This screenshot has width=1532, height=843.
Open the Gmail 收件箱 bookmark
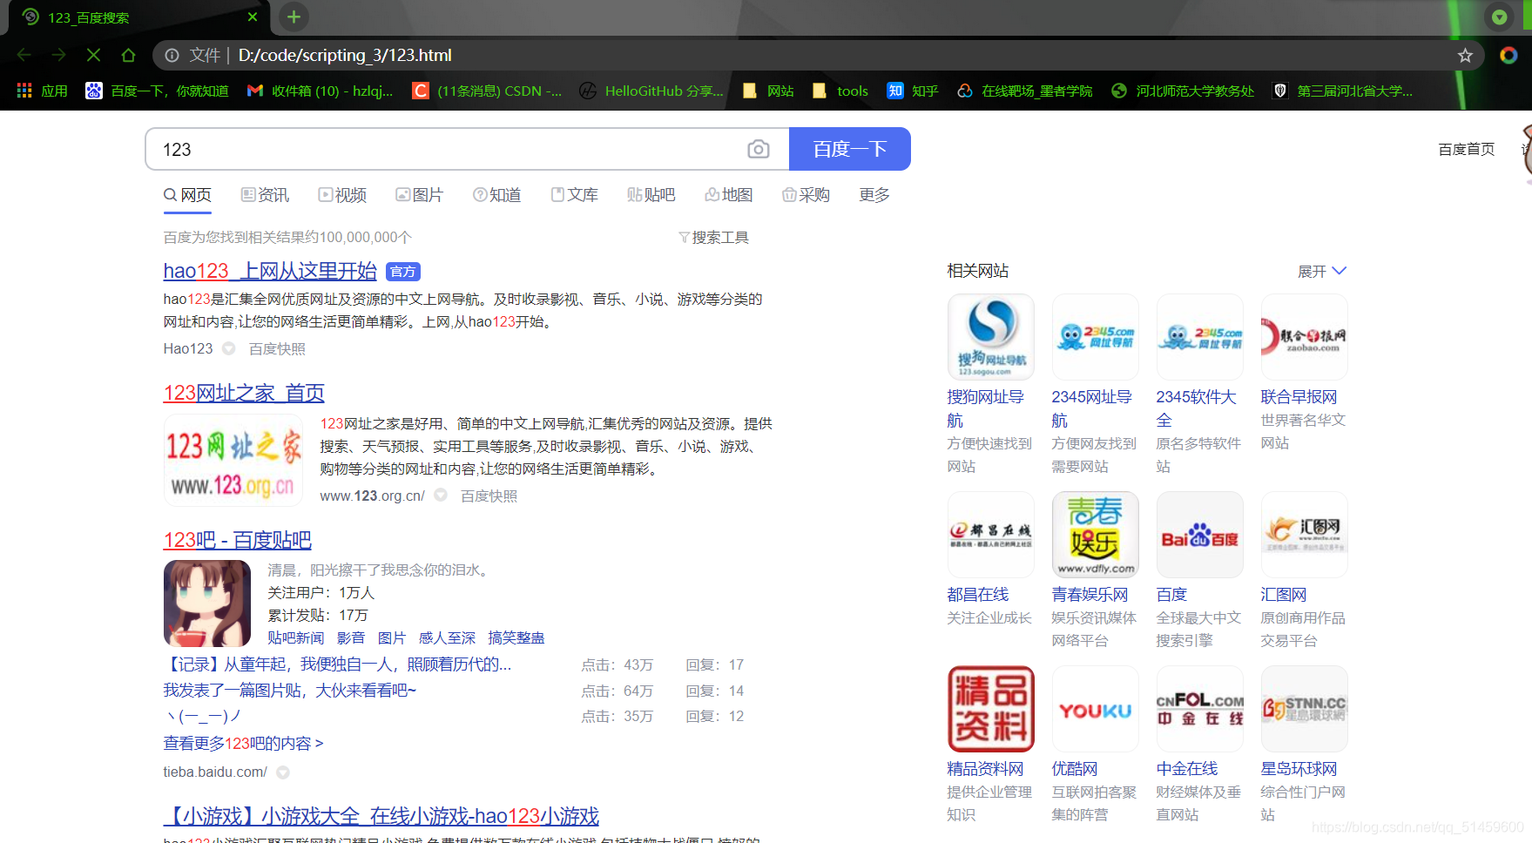point(320,91)
